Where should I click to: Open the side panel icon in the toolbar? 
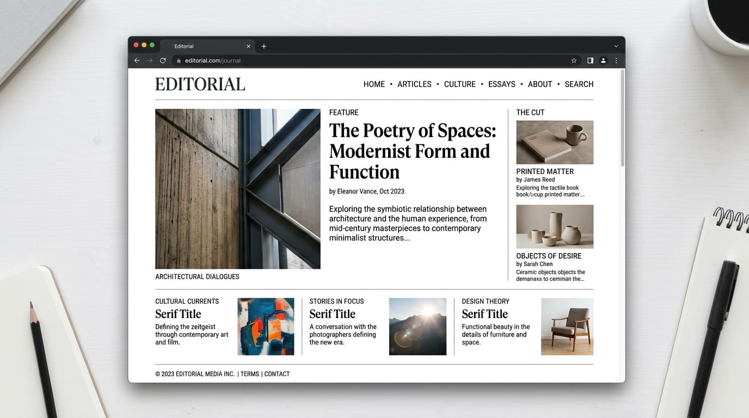[590, 60]
